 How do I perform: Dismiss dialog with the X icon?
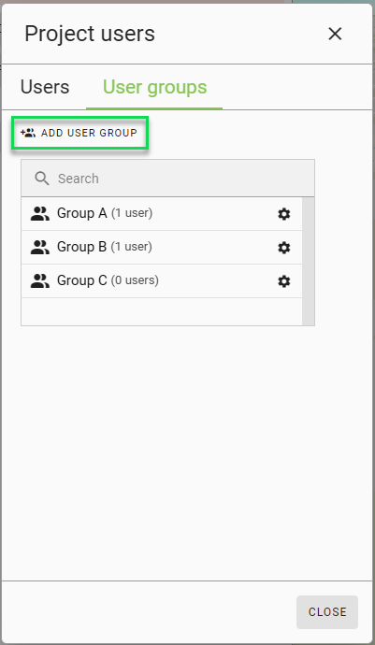[335, 34]
